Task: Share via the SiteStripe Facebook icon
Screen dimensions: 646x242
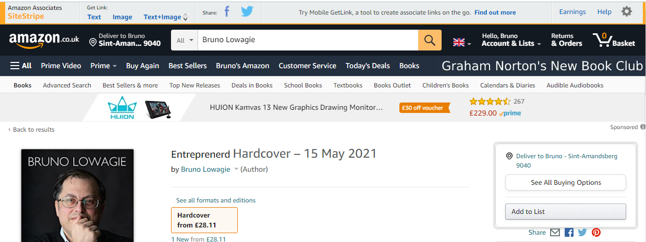Action: pos(227,12)
